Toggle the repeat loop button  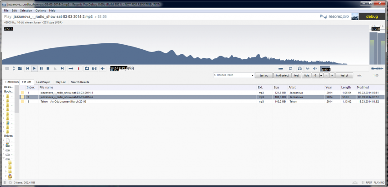87,68
